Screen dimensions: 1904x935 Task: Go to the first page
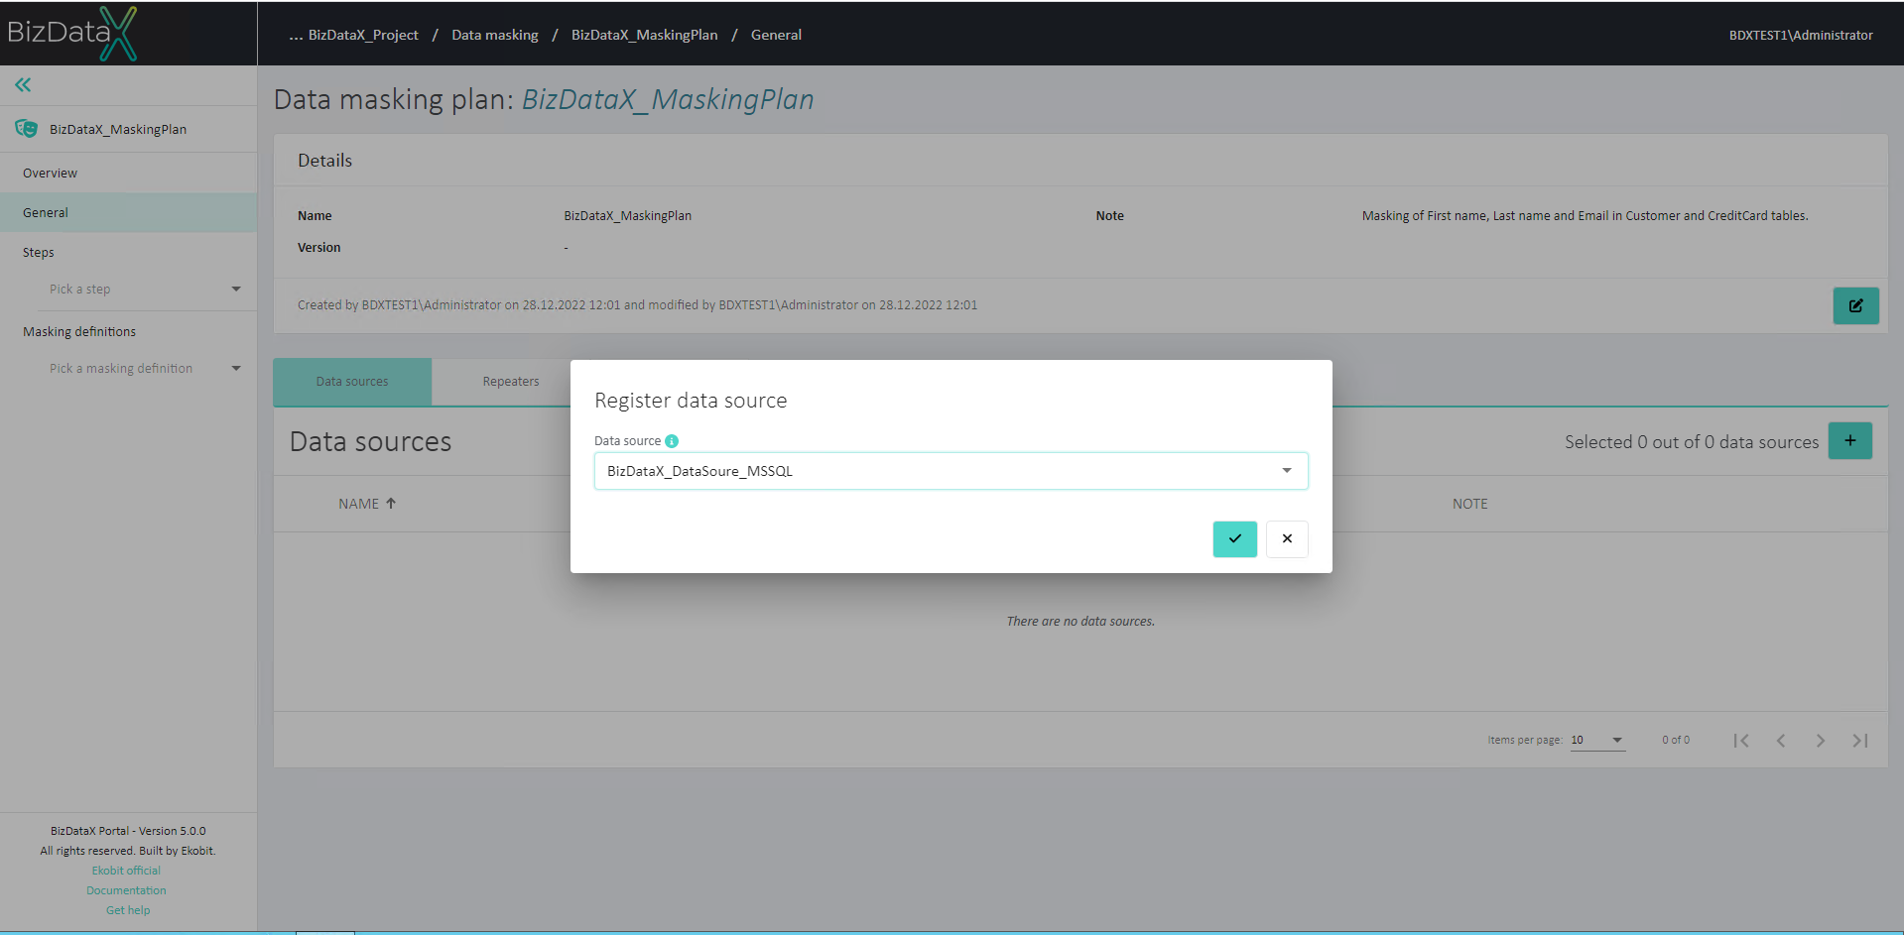[1741, 741]
